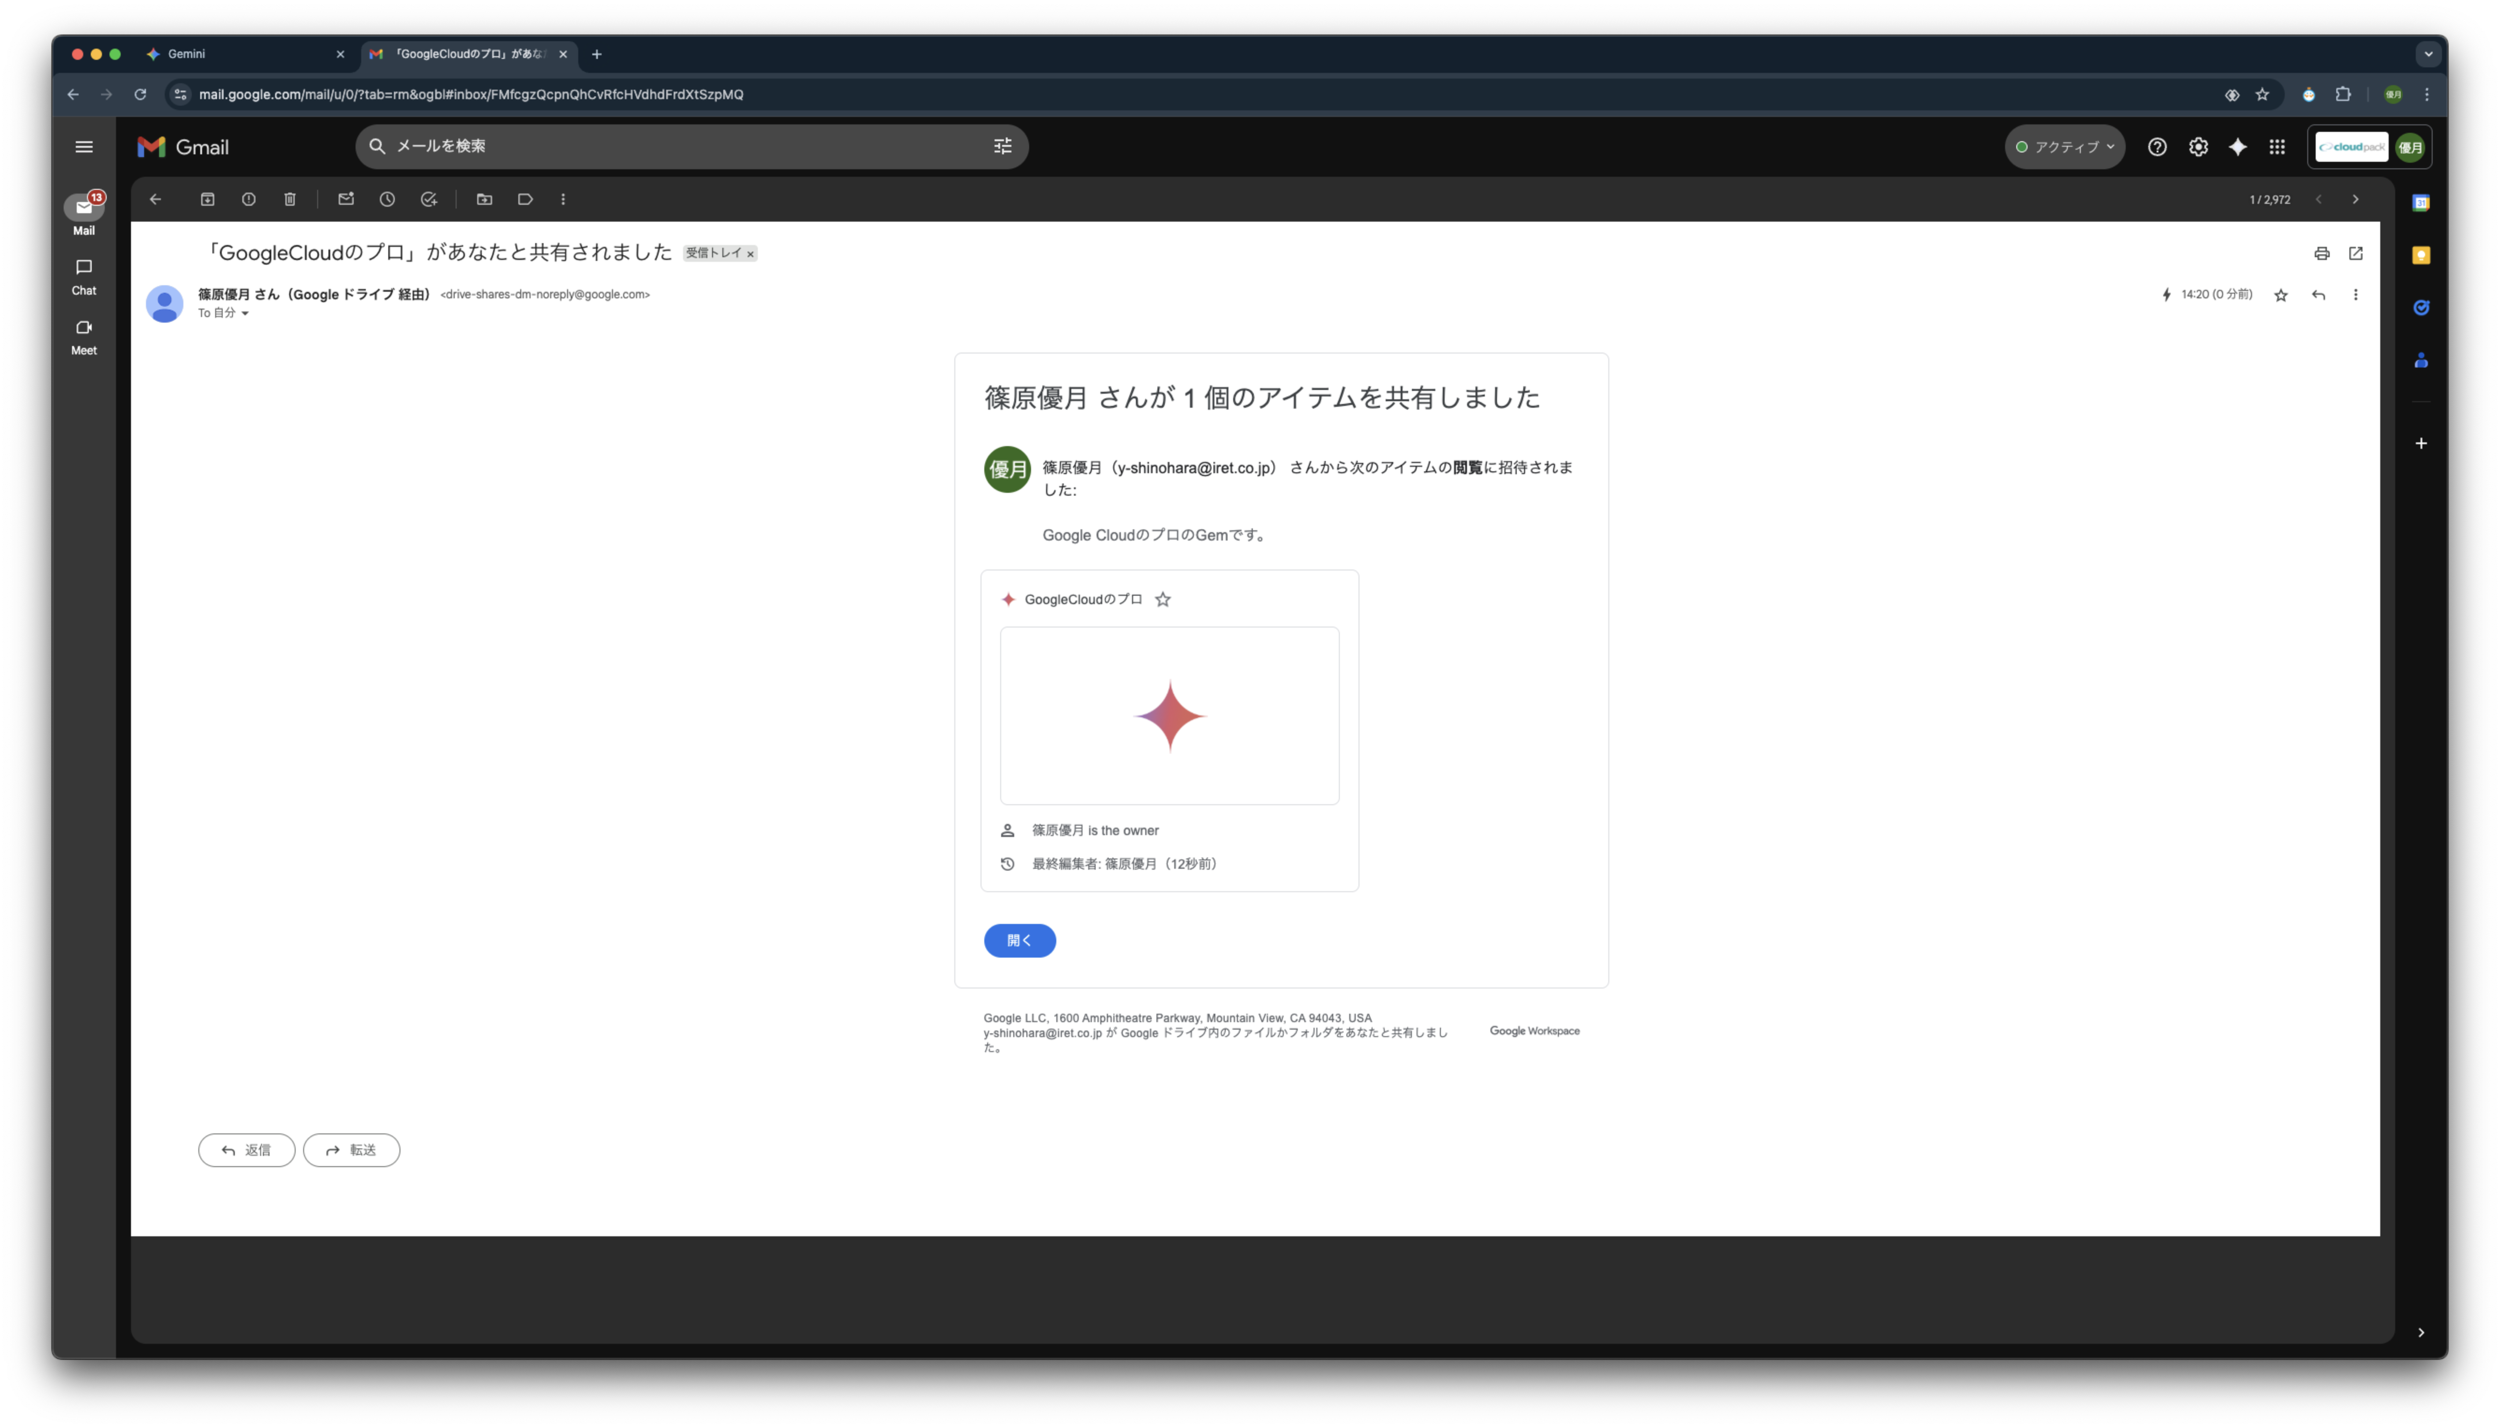This screenshot has width=2500, height=1428.
Task: Open tab search dropdown in title bar
Action: click(x=2428, y=54)
